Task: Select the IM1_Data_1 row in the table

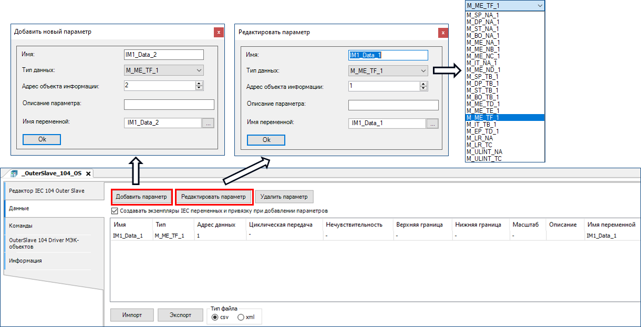Action: click(x=128, y=236)
